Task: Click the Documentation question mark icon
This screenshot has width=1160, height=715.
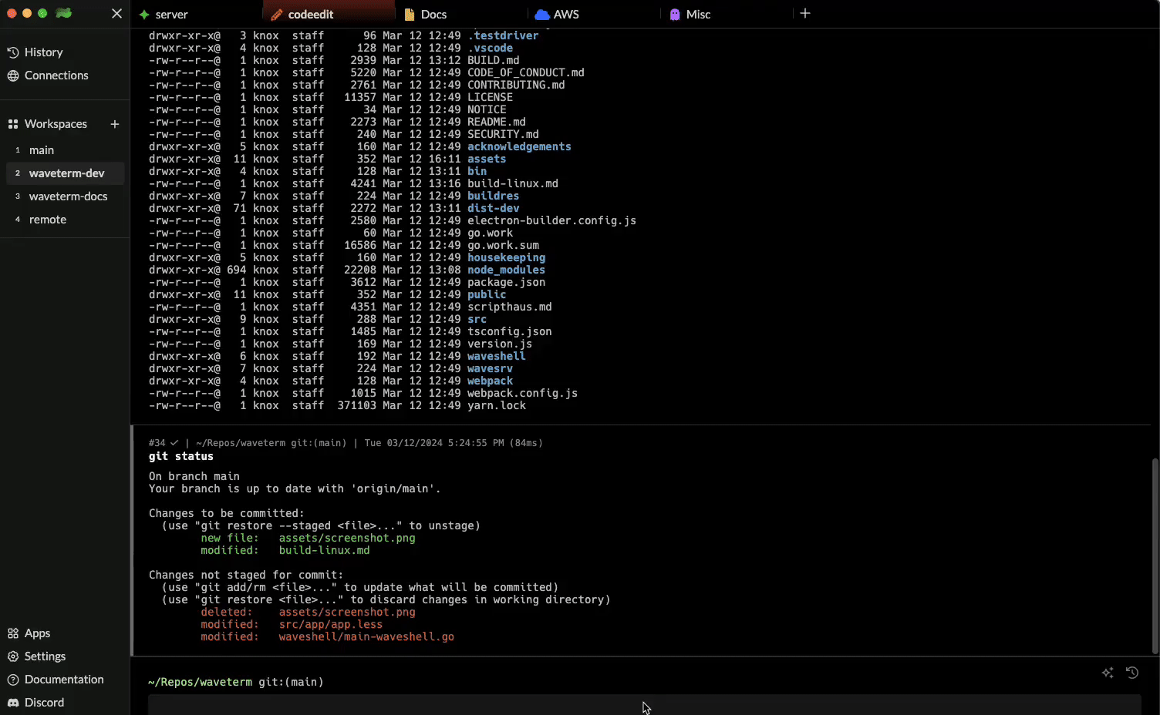Action: point(13,680)
